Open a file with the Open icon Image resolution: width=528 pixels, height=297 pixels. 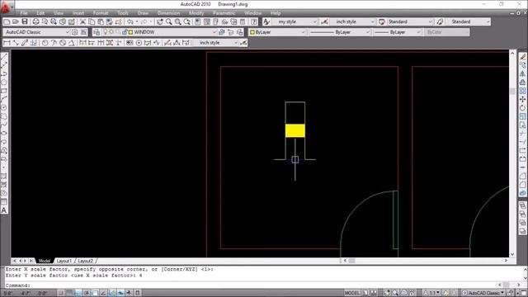pos(16,22)
